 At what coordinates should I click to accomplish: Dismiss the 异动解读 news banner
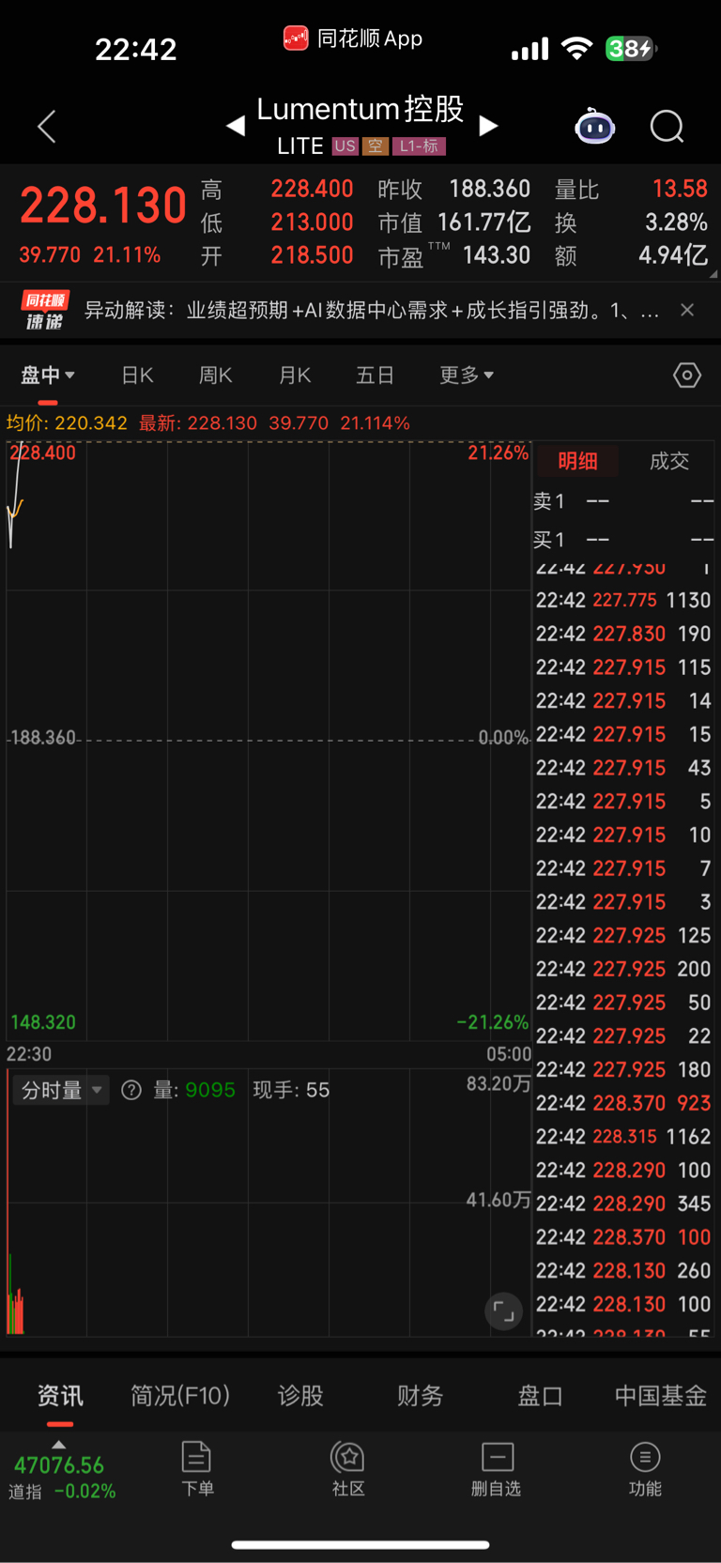click(x=687, y=310)
